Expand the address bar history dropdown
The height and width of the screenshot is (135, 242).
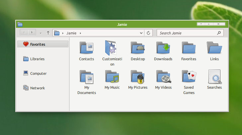tap(141, 33)
